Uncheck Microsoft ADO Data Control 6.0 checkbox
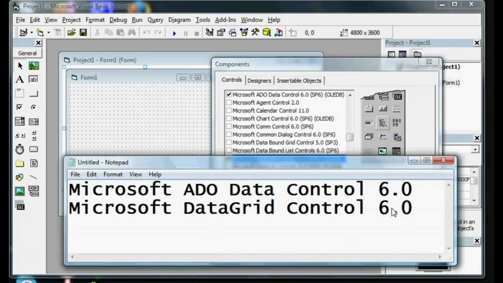The width and height of the screenshot is (503, 283). pyautogui.click(x=229, y=95)
